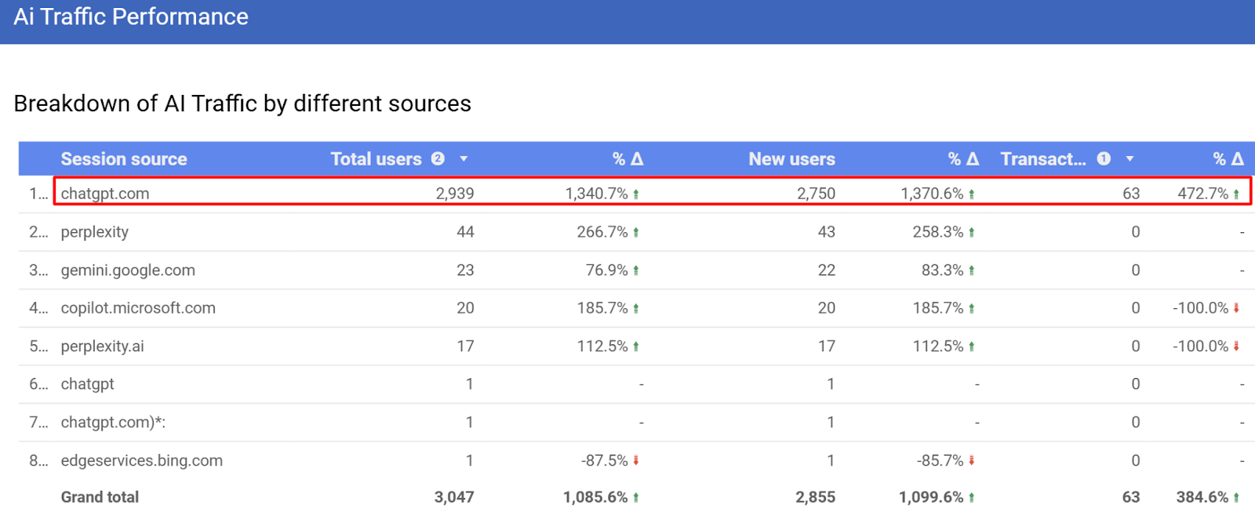
Task: Open the Transactions column sort dropdown arrow
Action: click(x=1129, y=159)
